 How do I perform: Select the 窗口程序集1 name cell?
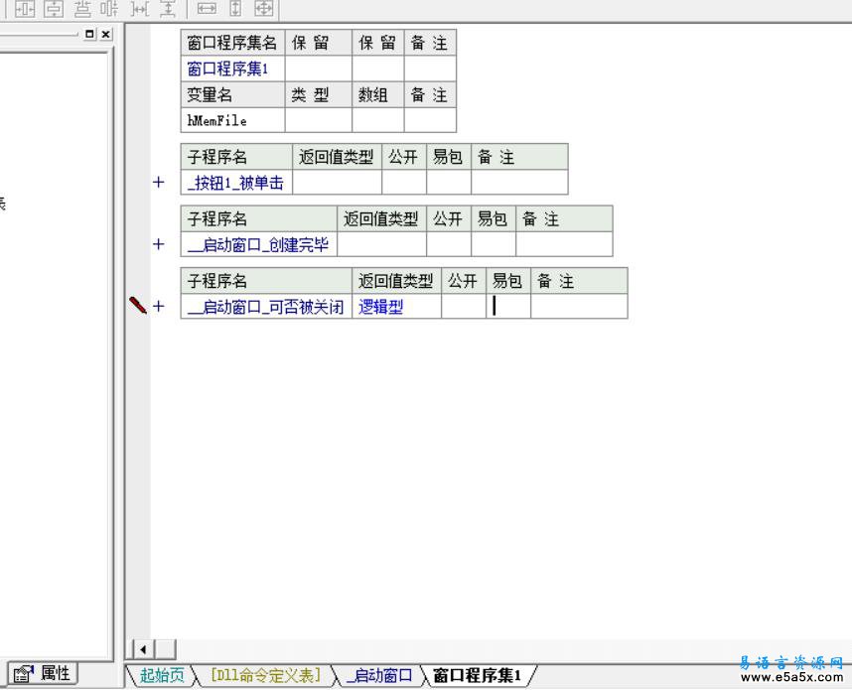pyautogui.click(x=233, y=69)
